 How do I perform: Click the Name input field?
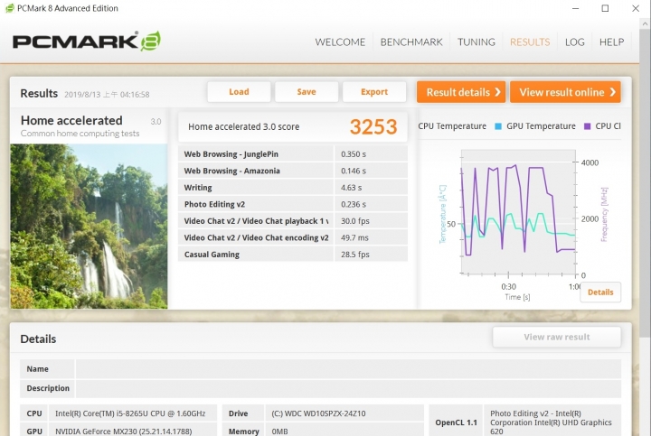pos(348,369)
